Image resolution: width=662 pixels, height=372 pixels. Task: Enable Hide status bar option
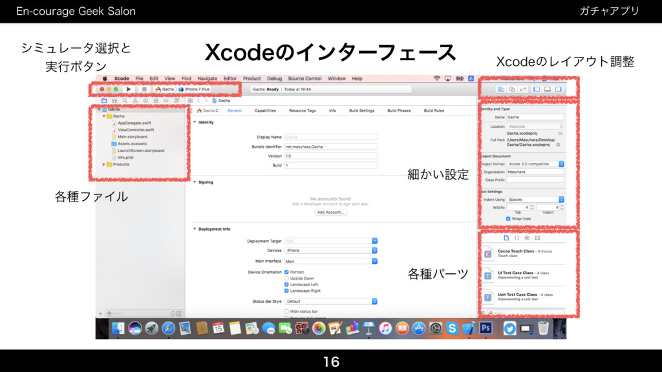pyautogui.click(x=286, y=311)
